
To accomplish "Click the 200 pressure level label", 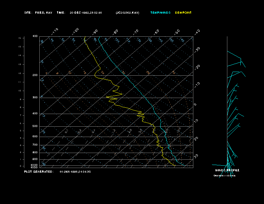I will click(x=35, y=75).
